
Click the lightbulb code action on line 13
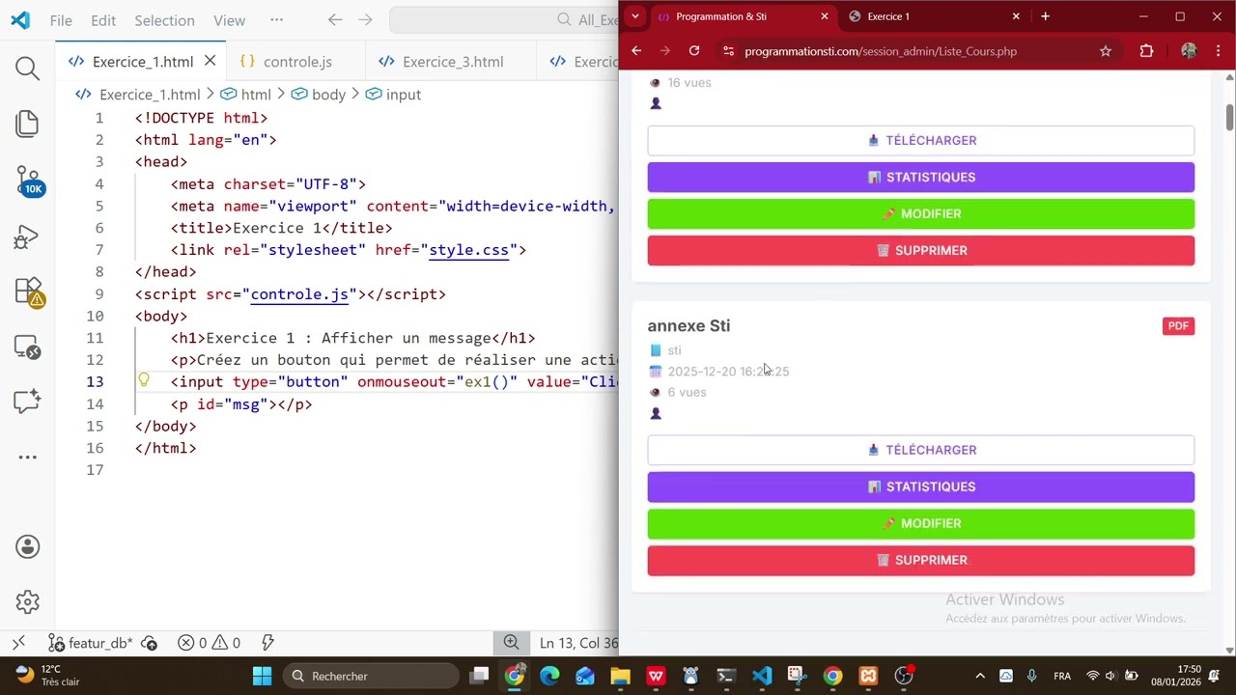(144, 380)
